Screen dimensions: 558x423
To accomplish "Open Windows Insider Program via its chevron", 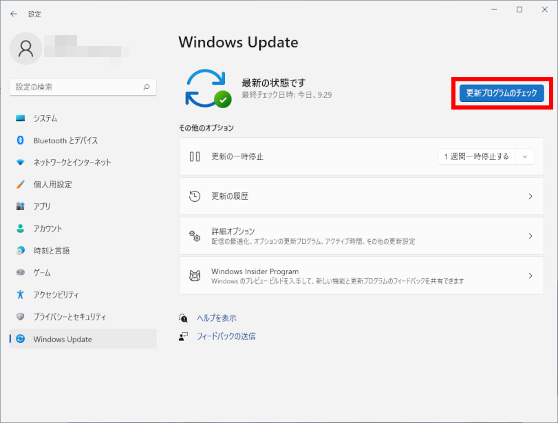I will (x=530, y=276).
